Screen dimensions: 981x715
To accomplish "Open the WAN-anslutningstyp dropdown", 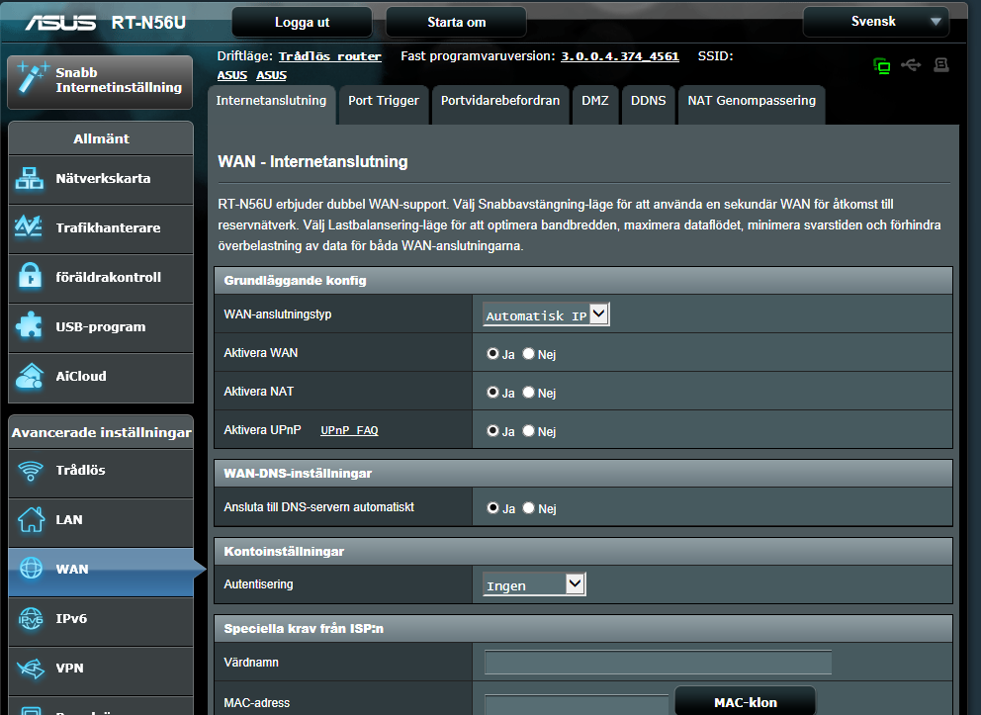I will tap(546, 314).
